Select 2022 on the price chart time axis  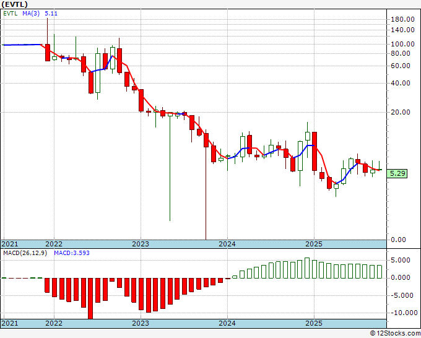[x=54, y=244]
